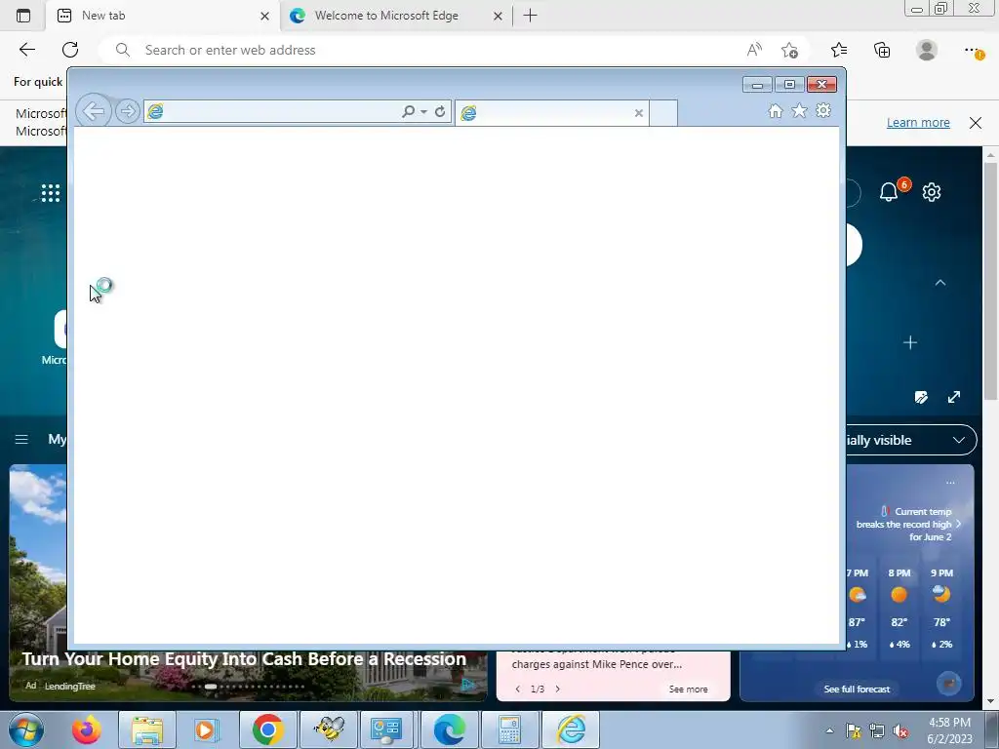Open Edge Collections icon

click(882, 50)
